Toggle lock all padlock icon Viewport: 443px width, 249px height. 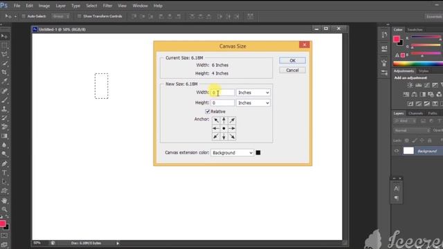(429, 140)
